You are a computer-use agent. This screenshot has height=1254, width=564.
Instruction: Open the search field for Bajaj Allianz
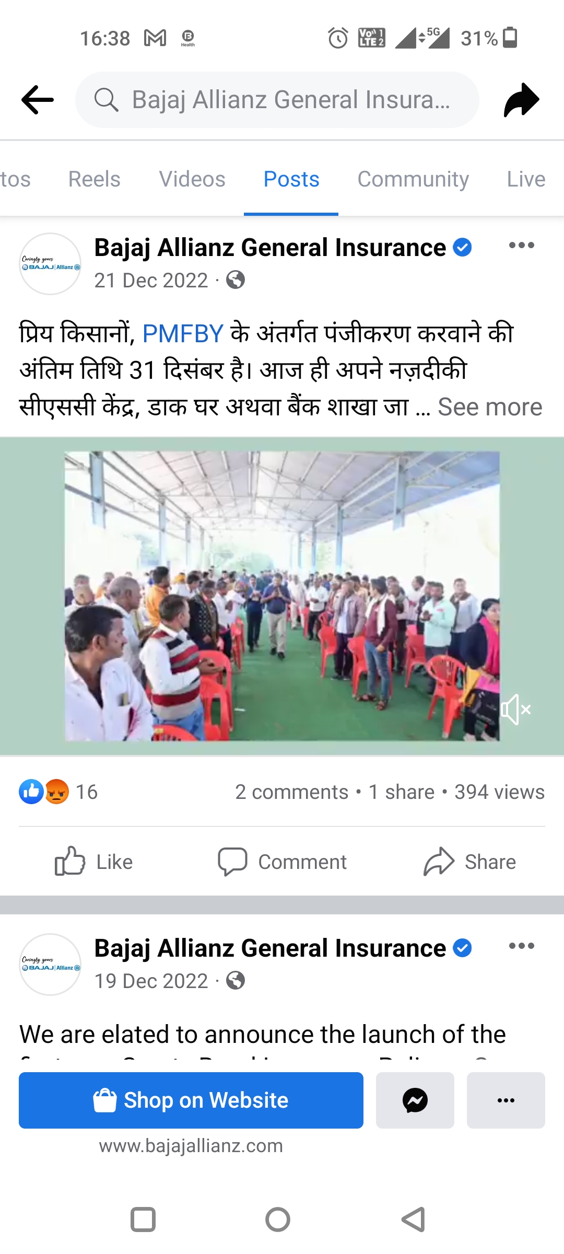[x=277, y=100]
